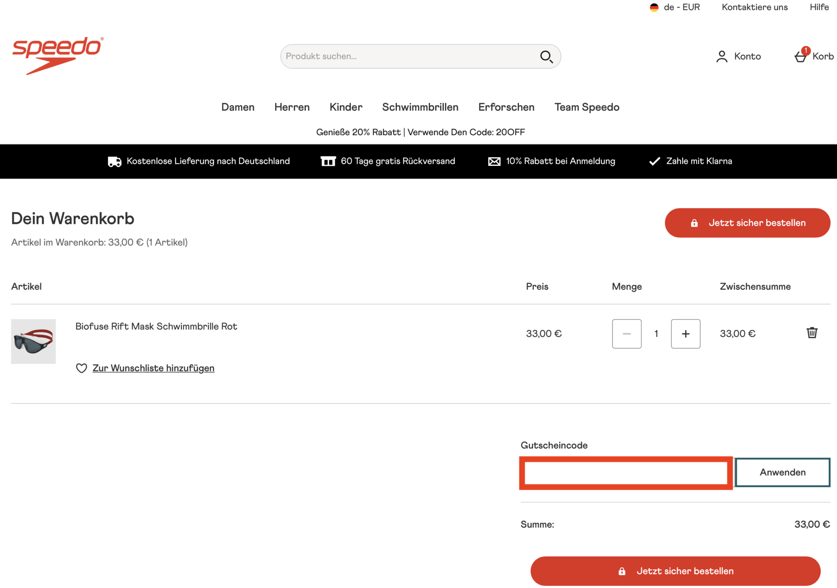
Task: Remove item with trash icon
Action: (812, 333)
